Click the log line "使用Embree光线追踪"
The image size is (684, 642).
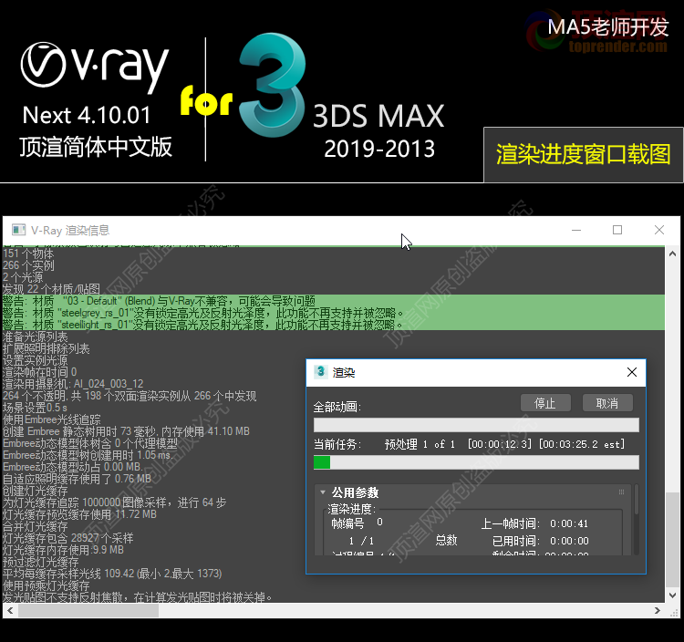(x=51, y=419)
